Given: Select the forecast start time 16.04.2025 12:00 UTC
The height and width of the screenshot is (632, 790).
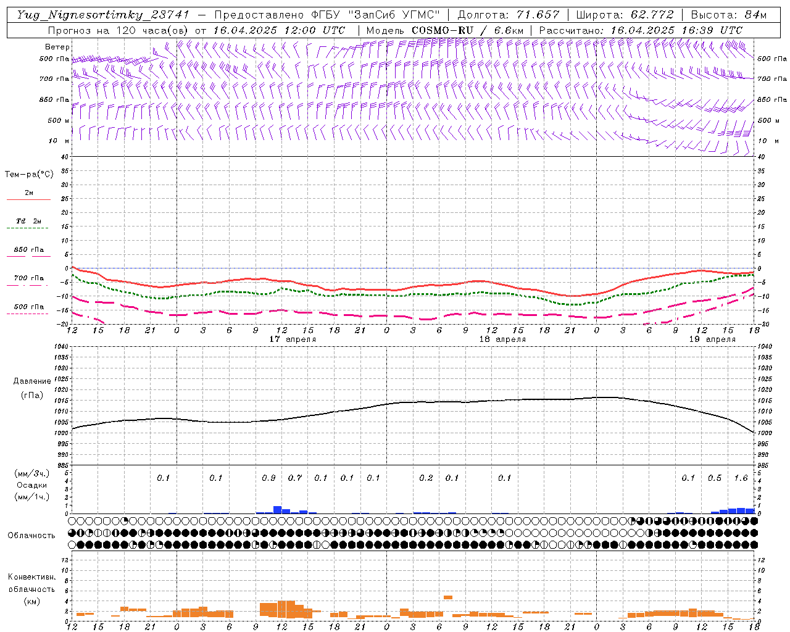Looking at the screenshot, I should (x=279, y=30).
